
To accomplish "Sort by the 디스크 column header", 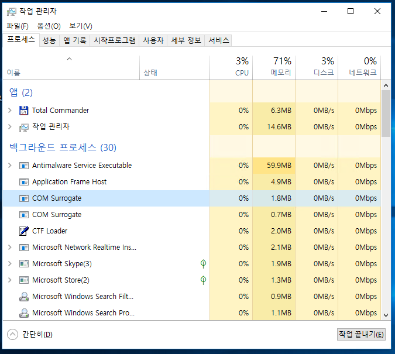I will 317,67.
